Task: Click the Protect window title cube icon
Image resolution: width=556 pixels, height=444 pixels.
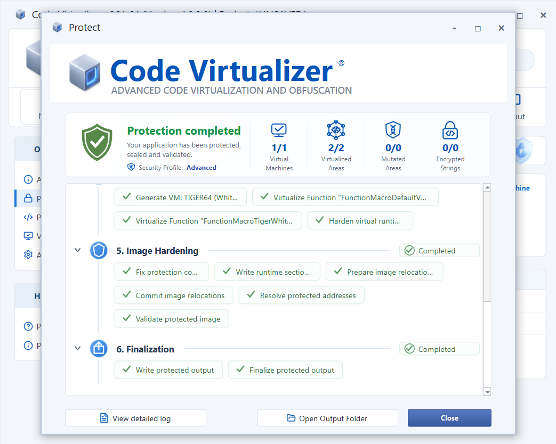Action: (57, 27)
